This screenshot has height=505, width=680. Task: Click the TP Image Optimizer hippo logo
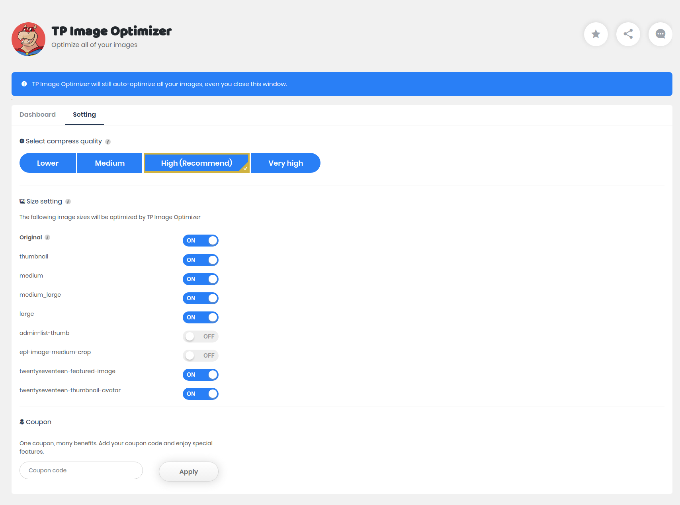[28, 39]
